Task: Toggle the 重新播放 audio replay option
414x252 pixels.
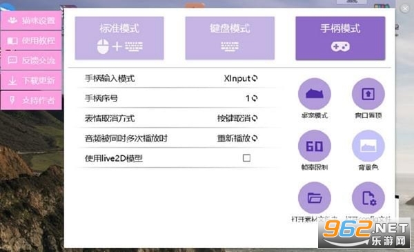Action: [x=237, y=138]
